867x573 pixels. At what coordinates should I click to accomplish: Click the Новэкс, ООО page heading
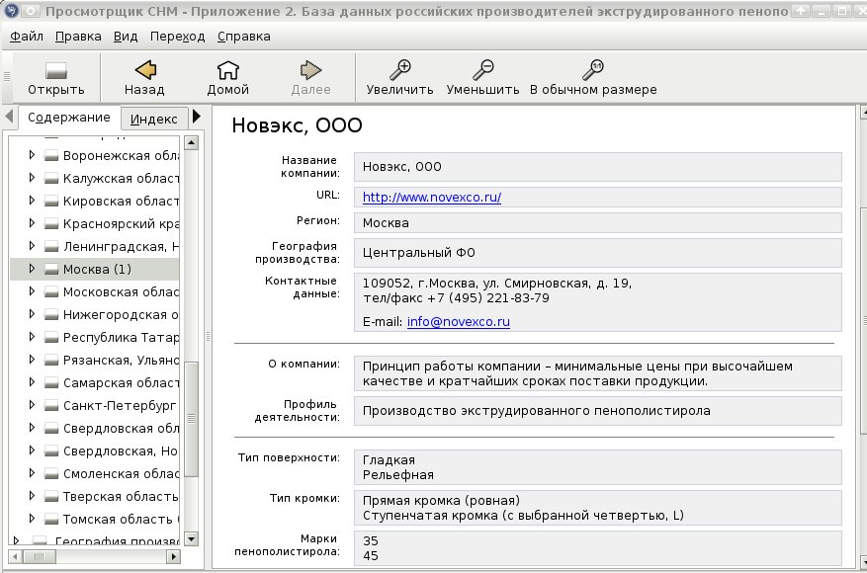pyautogui.click(x=297, y=125)
